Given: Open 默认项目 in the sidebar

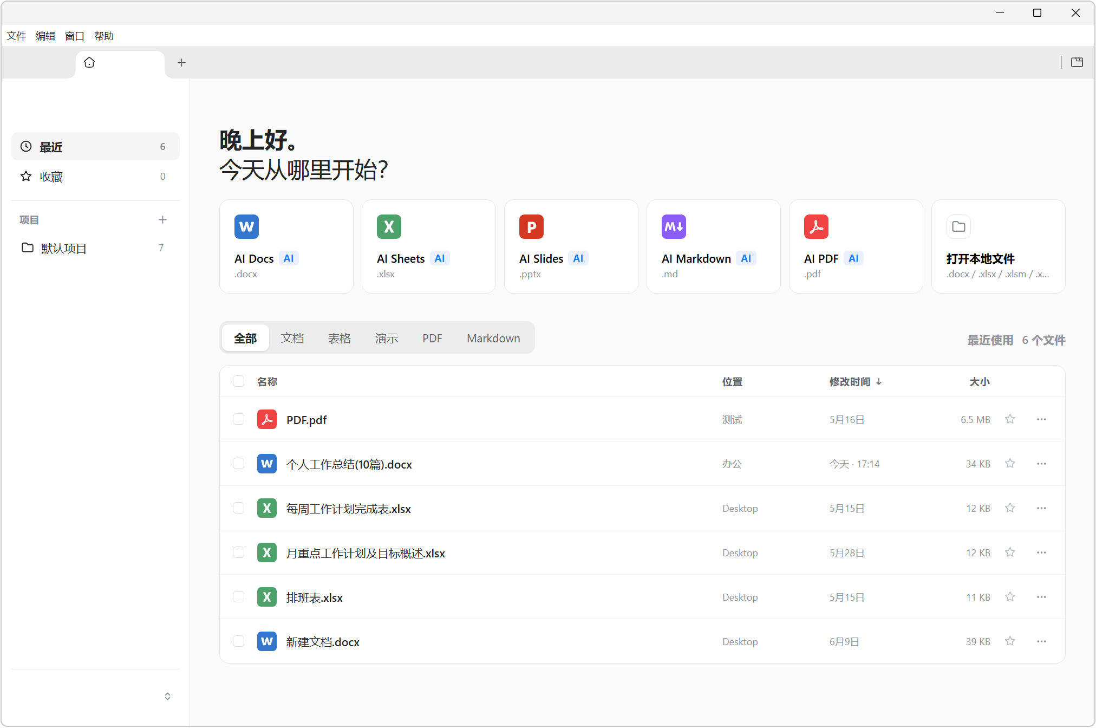Looking at the screenshot, I should 95,248.
